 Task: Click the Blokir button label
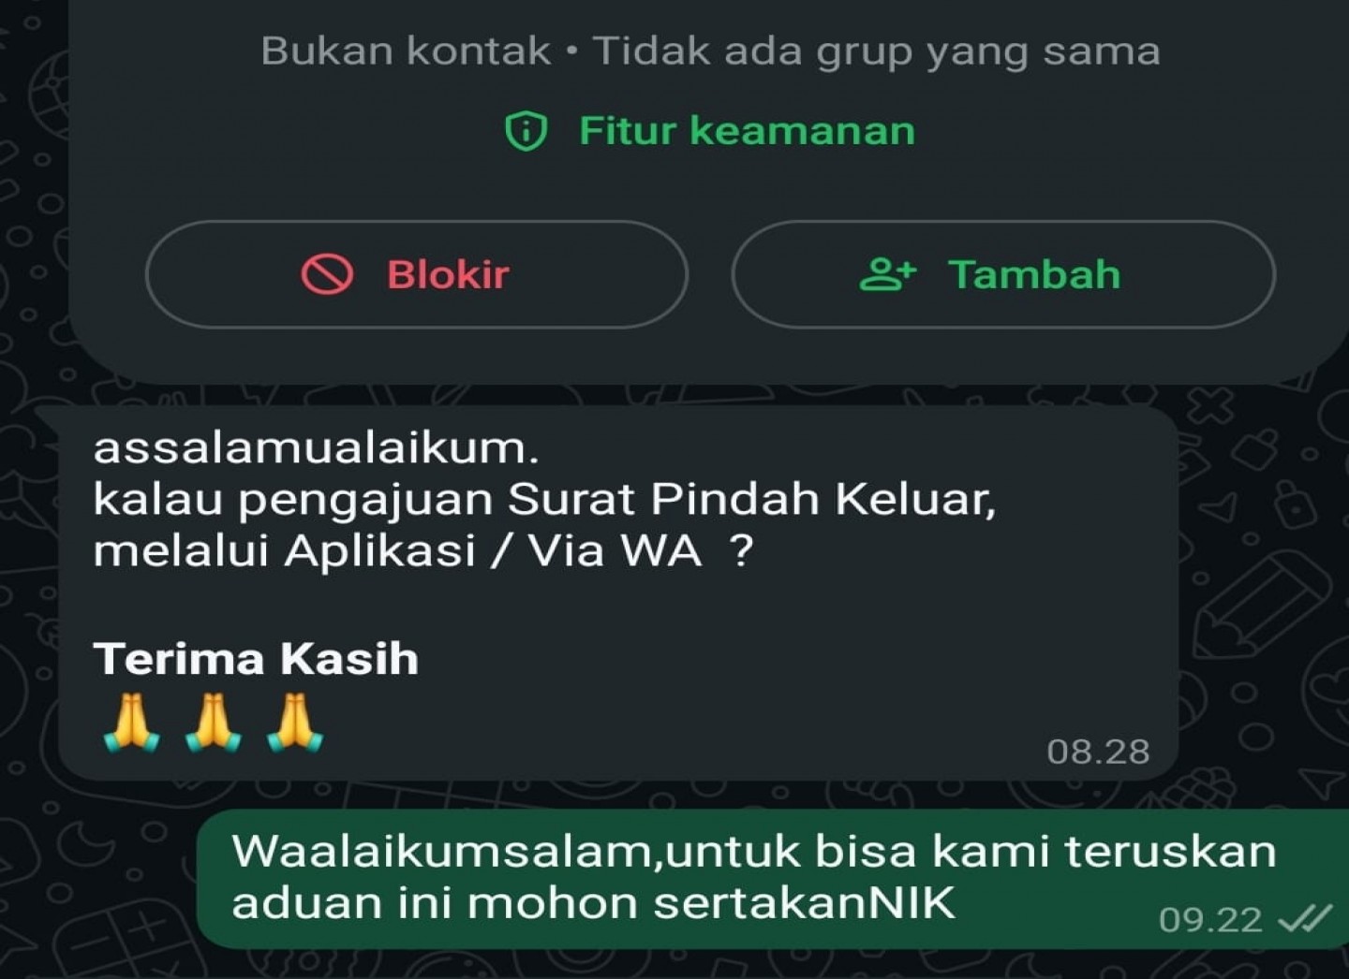tap(448, 275)
